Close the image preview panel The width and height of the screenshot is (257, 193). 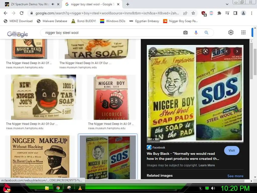(153, 51)
